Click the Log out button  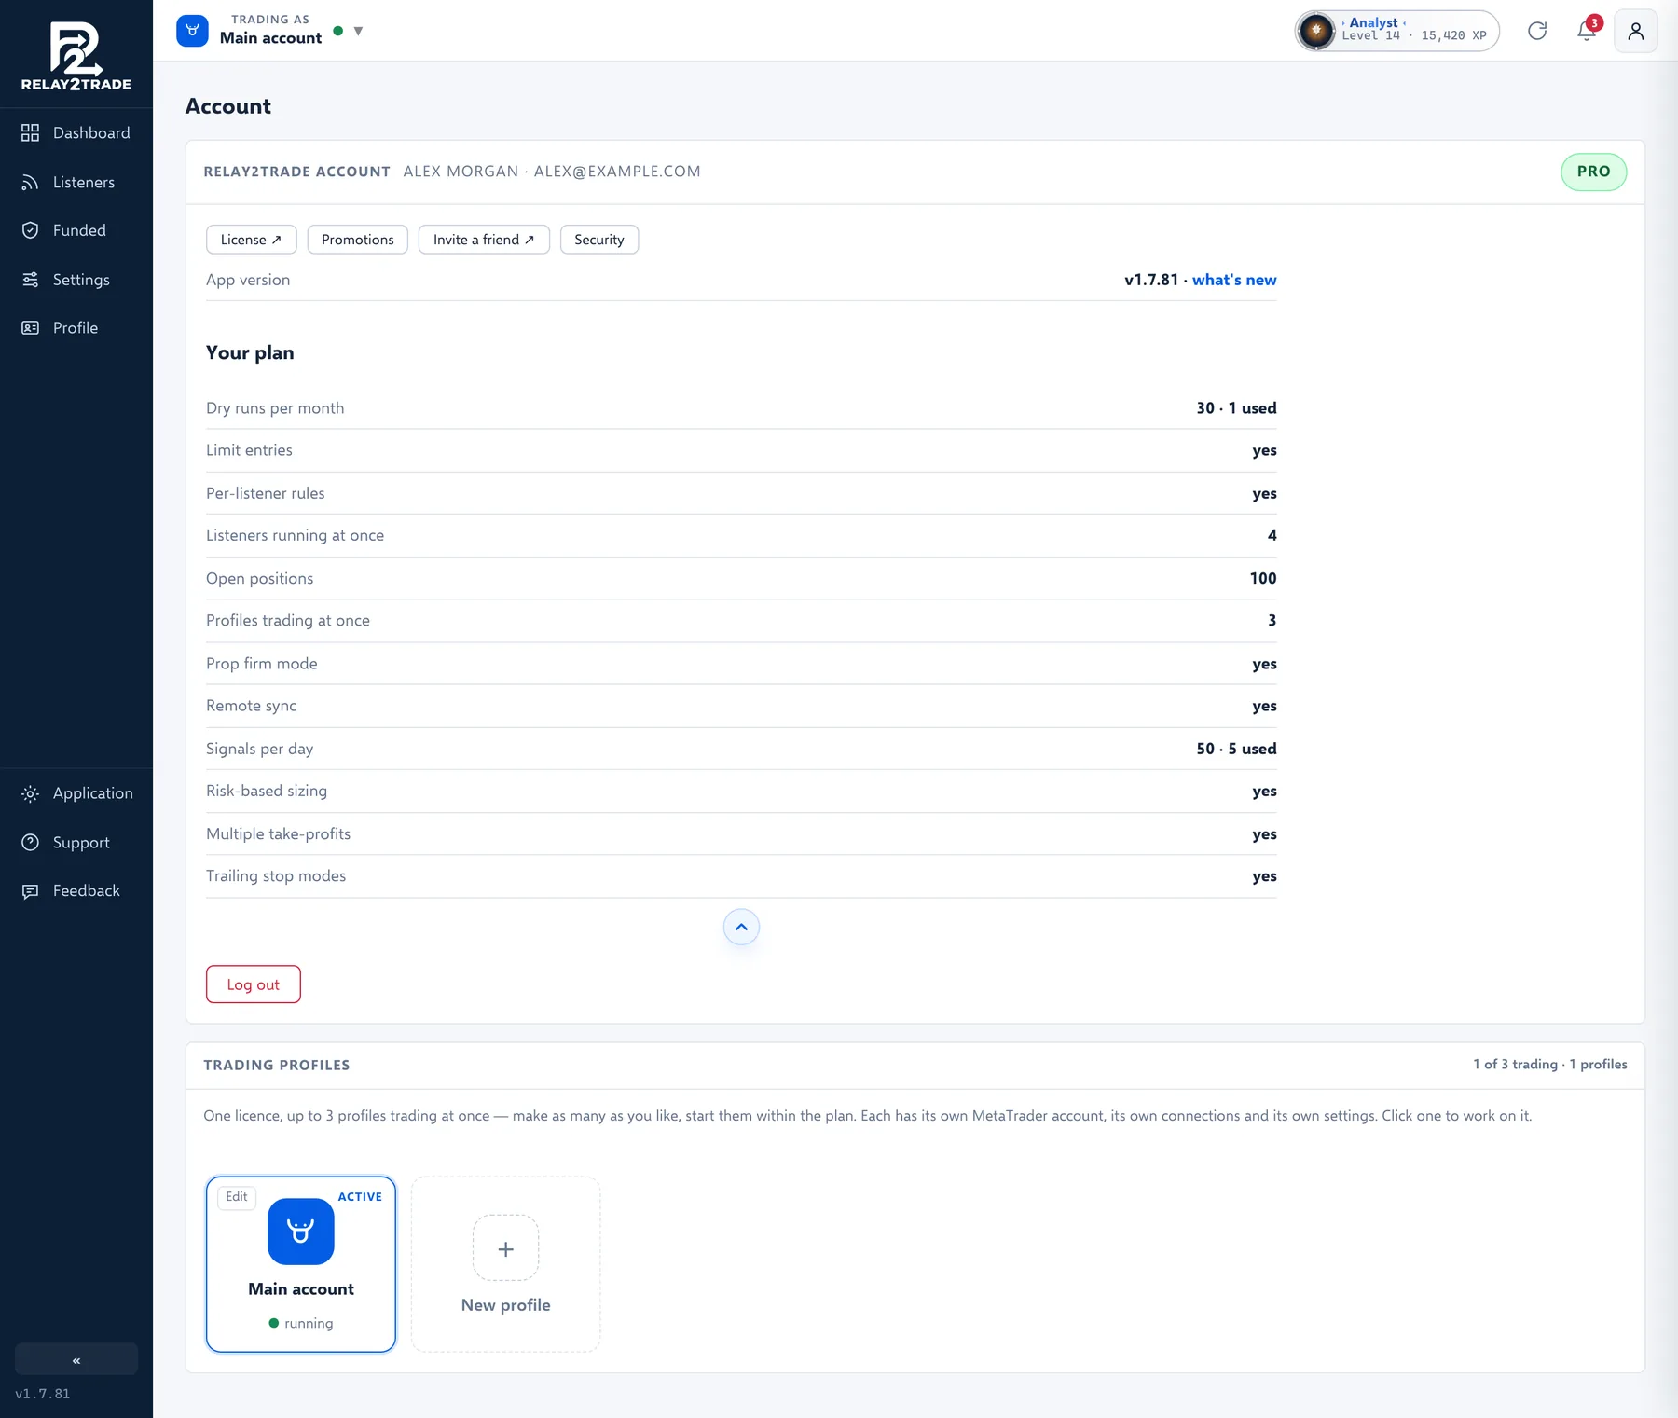254,984
